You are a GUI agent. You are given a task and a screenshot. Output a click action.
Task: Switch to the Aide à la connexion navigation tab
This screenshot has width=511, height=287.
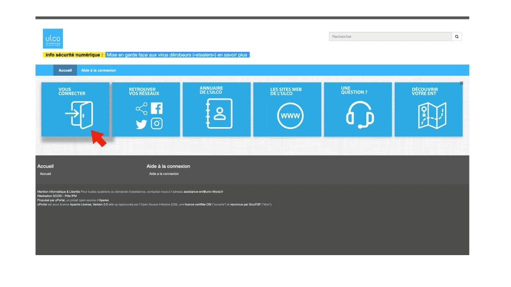pyautogui.click(x=98, y=70)
